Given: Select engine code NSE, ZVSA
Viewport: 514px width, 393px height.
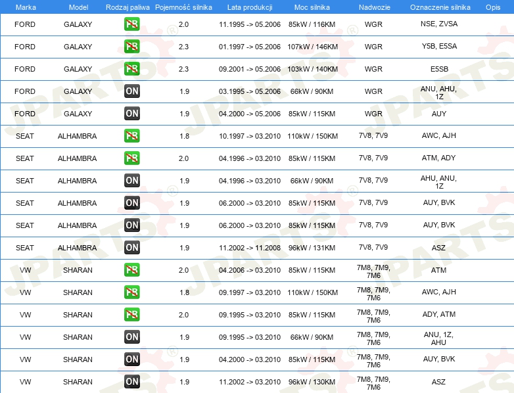Looking at the screenshot, I should 439,24.
